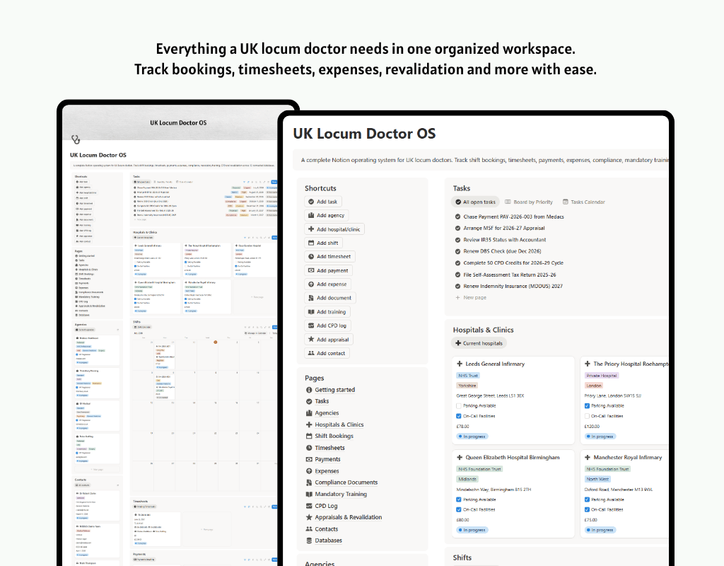Image resolution: width=724 pixels, height=566 pixels.
Task: Click the Compliance Documents page icon
Action: (309, 483)
